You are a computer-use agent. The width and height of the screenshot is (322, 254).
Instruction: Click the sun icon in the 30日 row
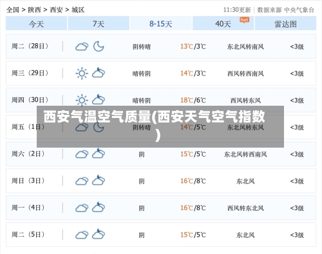[x=82, y=100]
